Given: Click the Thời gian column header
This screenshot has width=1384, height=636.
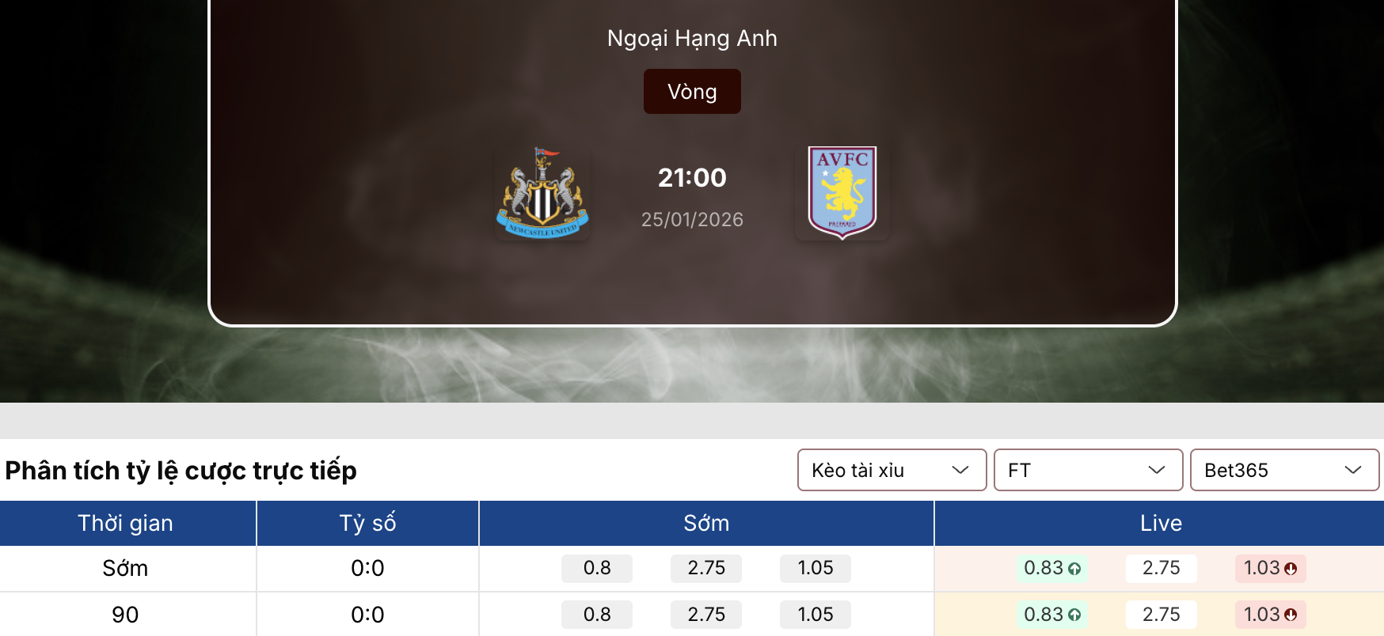Looking at the screenshot, I should [126, 523].
